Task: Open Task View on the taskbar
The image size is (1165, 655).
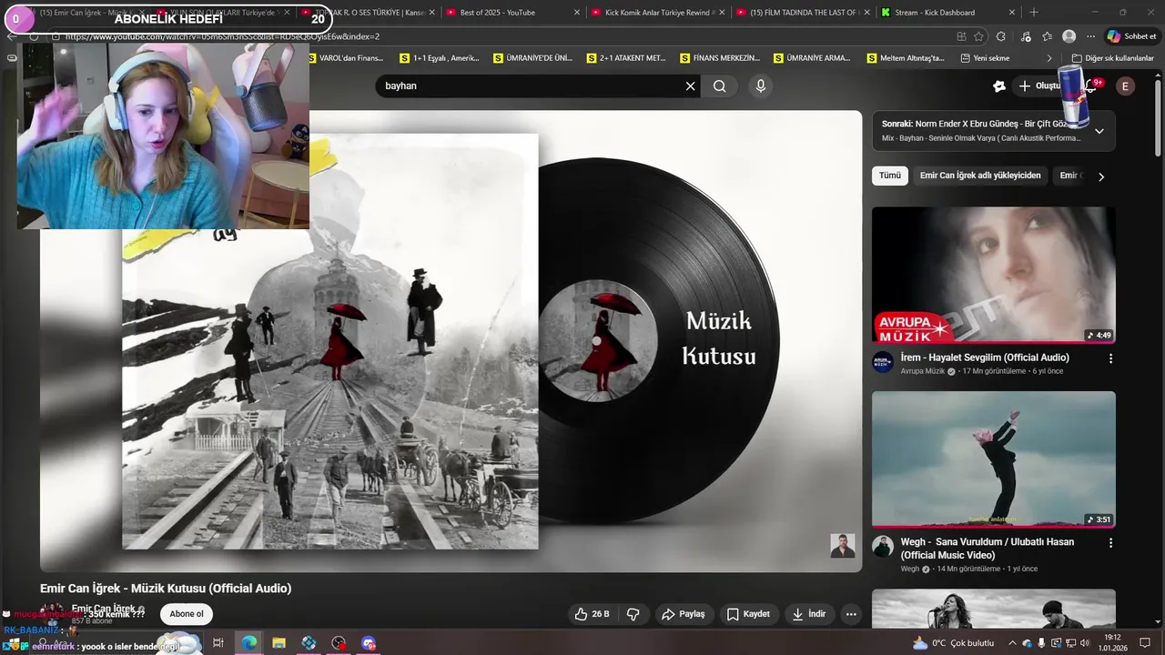Action: point(218,643)
